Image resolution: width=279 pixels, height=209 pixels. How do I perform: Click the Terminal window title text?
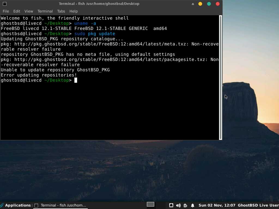click(x=99, y=4)
